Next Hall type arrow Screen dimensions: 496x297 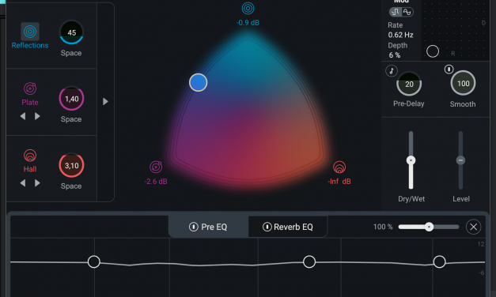click(x=37, y=183)
